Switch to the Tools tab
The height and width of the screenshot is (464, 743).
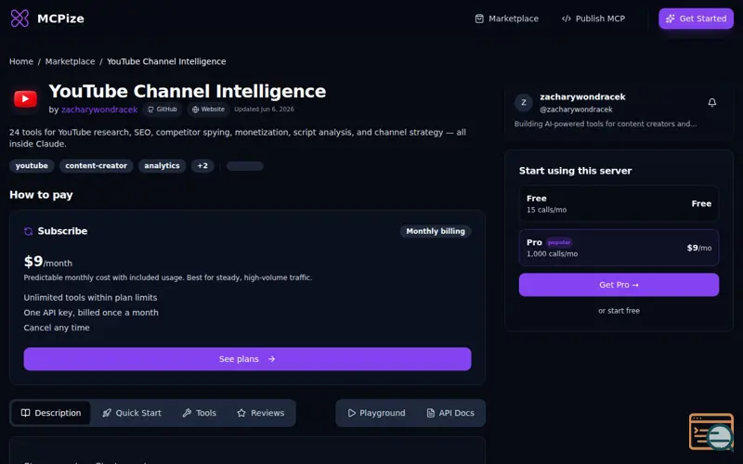199,413
